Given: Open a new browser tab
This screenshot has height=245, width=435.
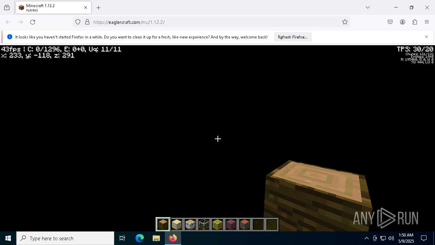Looking at the screenshot, I should (x=99, y=7).
